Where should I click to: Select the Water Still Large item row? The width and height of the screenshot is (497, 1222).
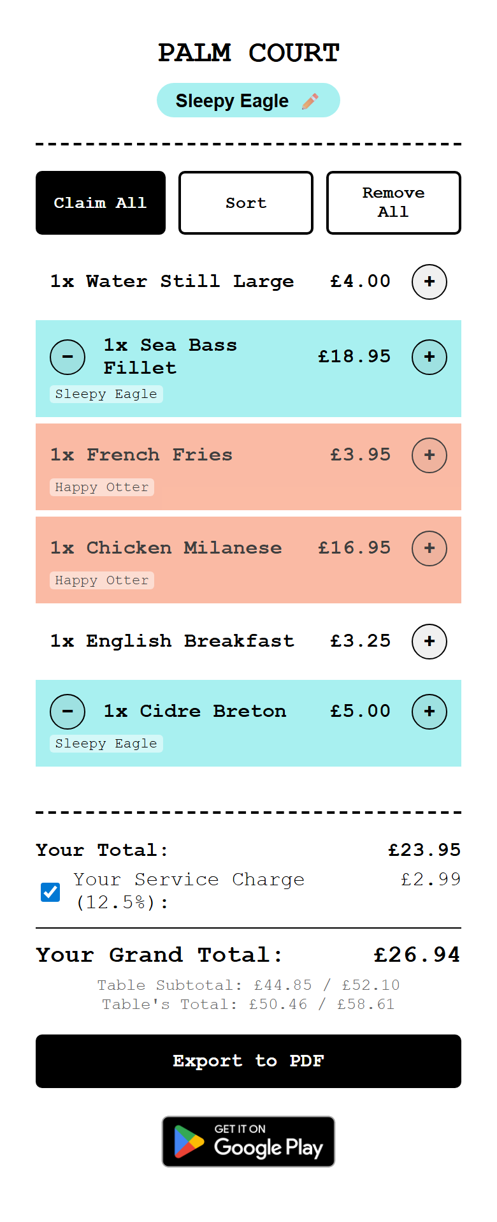[191, 282]
